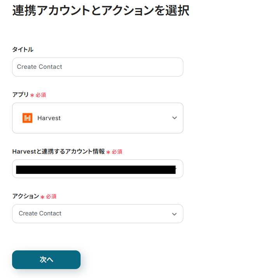
Task: Click the 必須 marker beside アカウント情報
Action: [x=117, y=152]
